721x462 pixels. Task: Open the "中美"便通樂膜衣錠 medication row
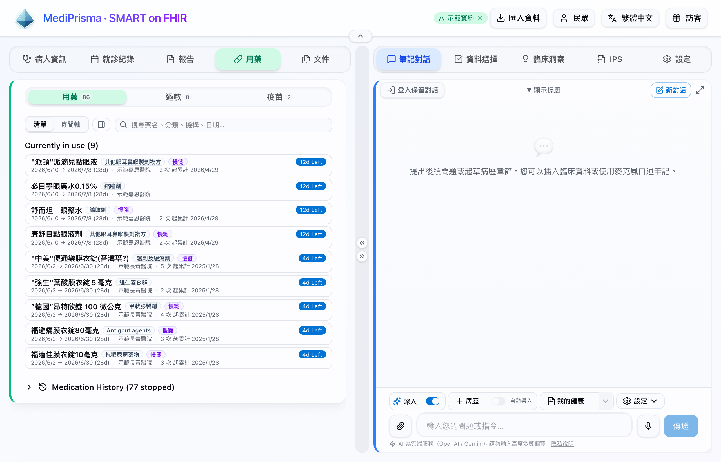click(179, 262)
